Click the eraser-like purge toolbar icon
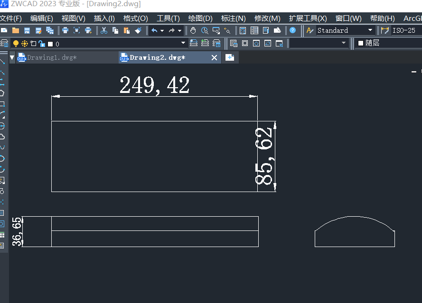 277,30
